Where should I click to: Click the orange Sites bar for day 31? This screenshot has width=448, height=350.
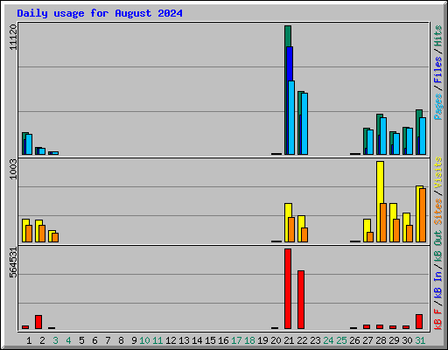[x=423, y=215]
